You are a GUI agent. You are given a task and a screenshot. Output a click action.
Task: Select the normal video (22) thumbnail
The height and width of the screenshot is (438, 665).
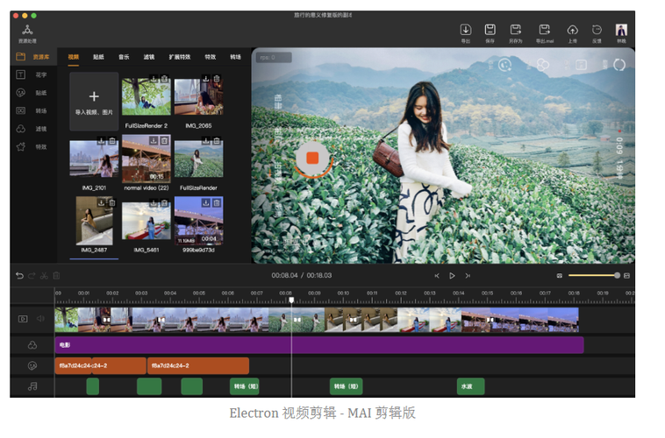click(147, 159)
